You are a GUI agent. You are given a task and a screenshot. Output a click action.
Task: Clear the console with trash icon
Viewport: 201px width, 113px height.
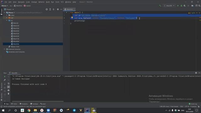(x=8, y=94)
